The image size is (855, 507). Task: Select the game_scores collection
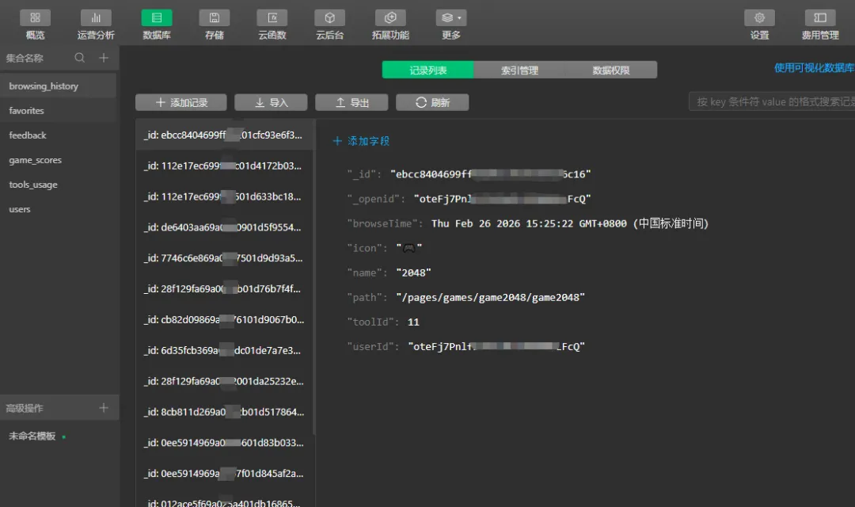pos(59,160)
